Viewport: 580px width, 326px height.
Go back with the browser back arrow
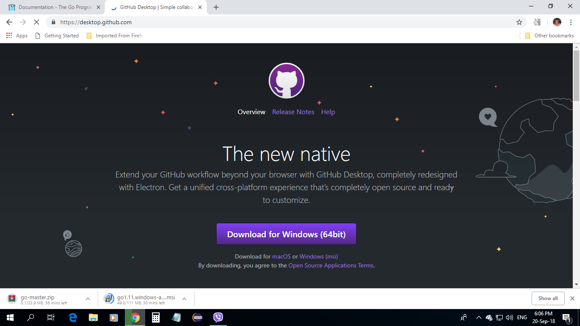click(9, 22)
